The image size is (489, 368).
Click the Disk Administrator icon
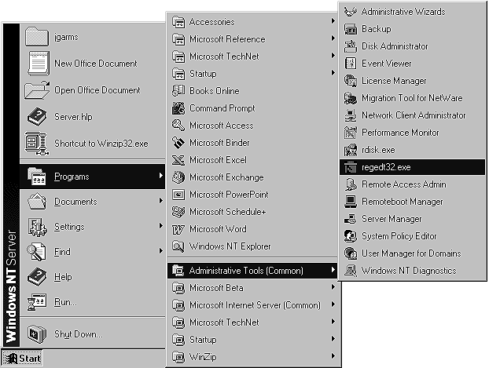tap(351, 46)
